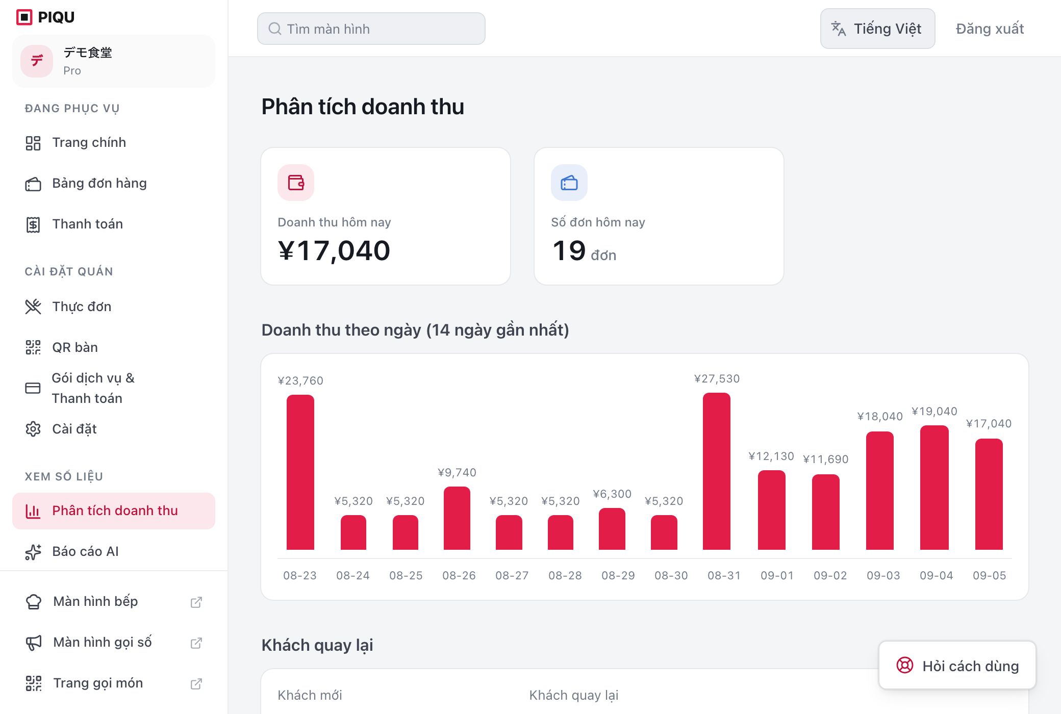Screen dimensions: 1061x714
Task: Click external-link icon beside Màn hình gọi số
Action: pyautogui.click(x=196, y=643)
